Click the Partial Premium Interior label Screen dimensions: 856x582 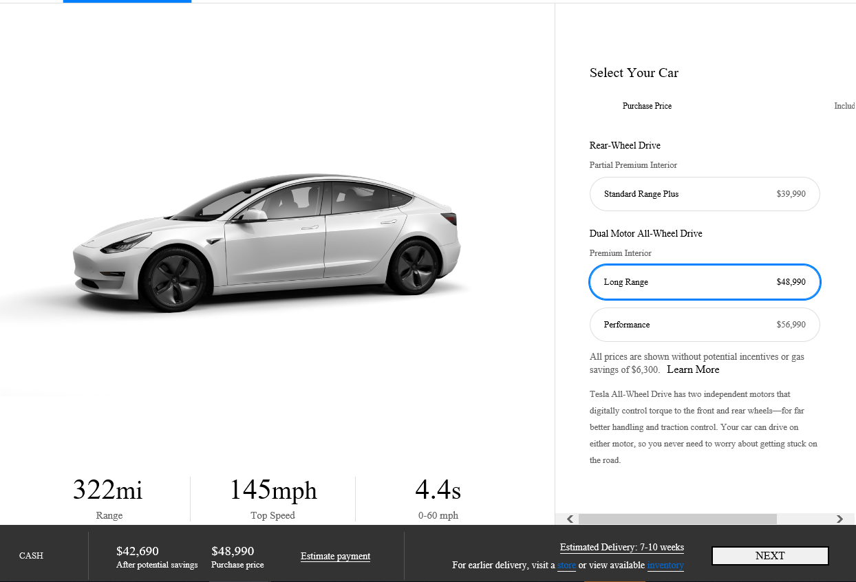pyautogui.click(x=633, y=165)
